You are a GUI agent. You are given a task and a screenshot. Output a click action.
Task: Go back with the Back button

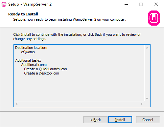(x=95, y=120)
